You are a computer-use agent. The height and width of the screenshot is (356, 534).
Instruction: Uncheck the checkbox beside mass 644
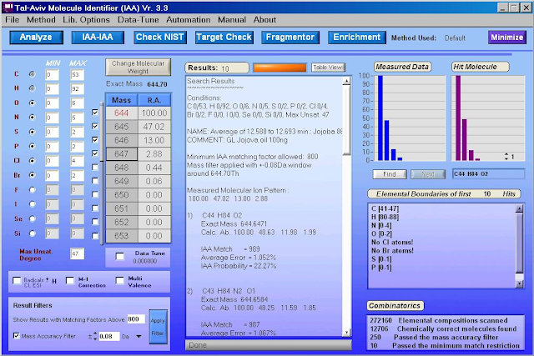point(95,113)
